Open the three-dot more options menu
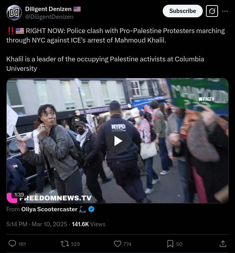 pos(225,11)
